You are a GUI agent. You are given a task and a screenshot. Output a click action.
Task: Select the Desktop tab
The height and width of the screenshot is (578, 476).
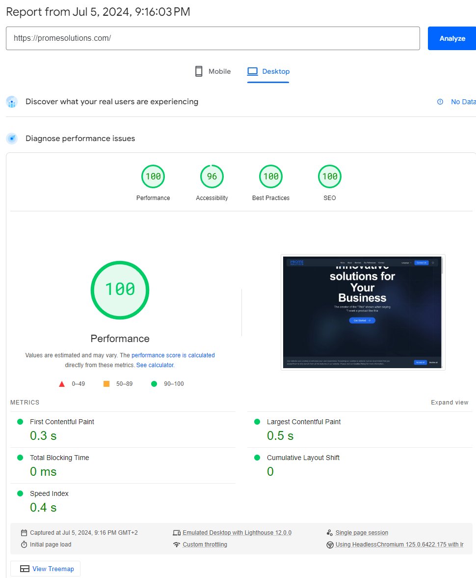coord(268,72)
